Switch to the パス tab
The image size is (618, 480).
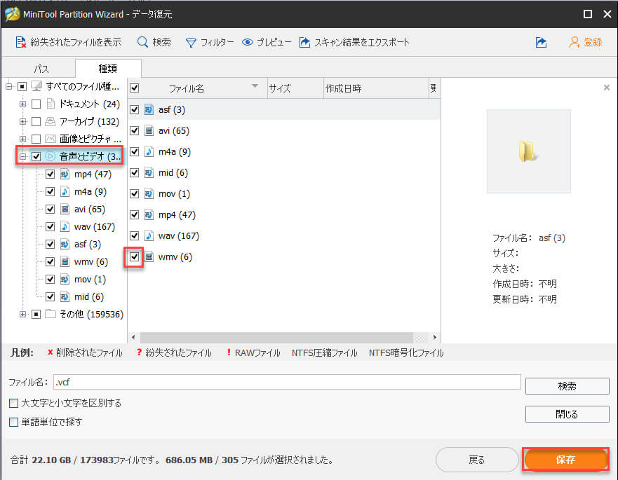pos(40,68)
